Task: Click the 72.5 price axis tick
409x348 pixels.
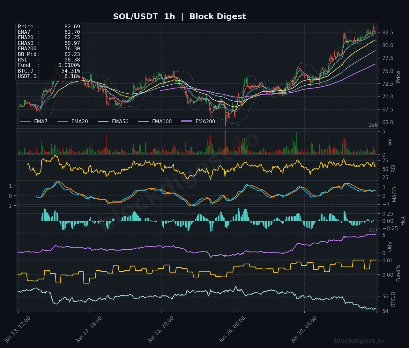Action: coord(387,84)
